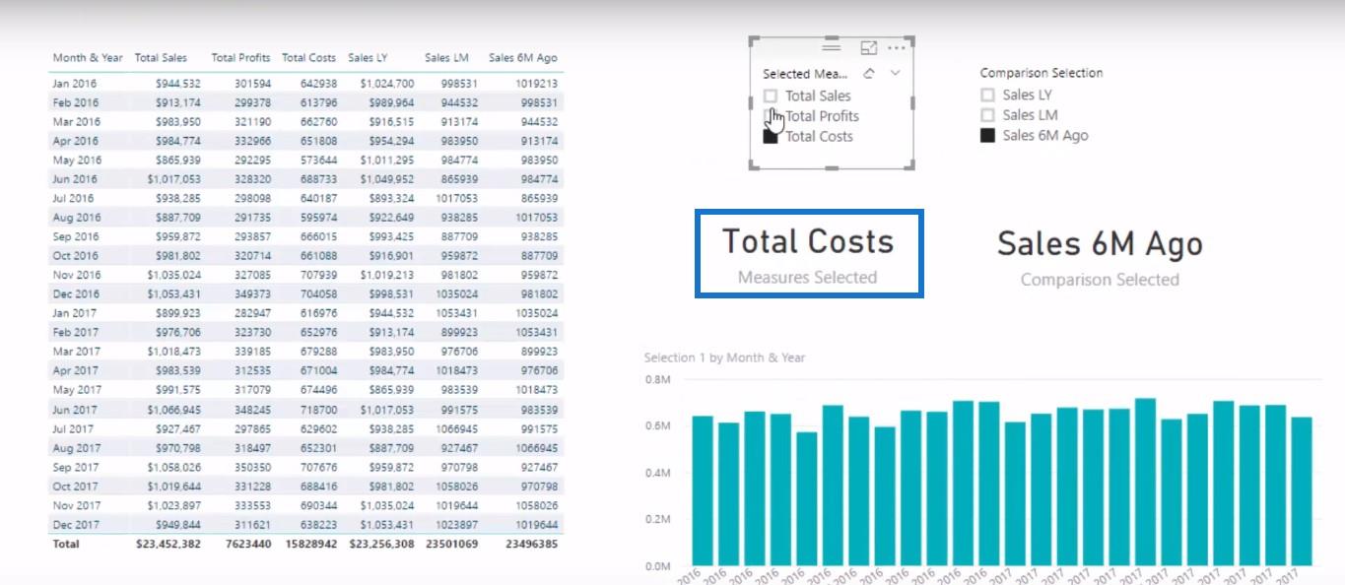Click the 0.0M y-axis label
This screenshot has width=1345, height=585.
pos(657,566)
